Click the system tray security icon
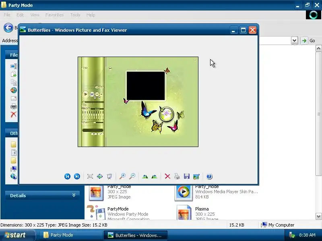 (291, 235)
